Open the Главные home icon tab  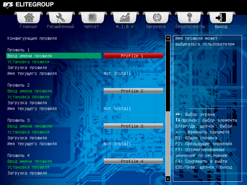pyautogui.click(x=28, y=18)
